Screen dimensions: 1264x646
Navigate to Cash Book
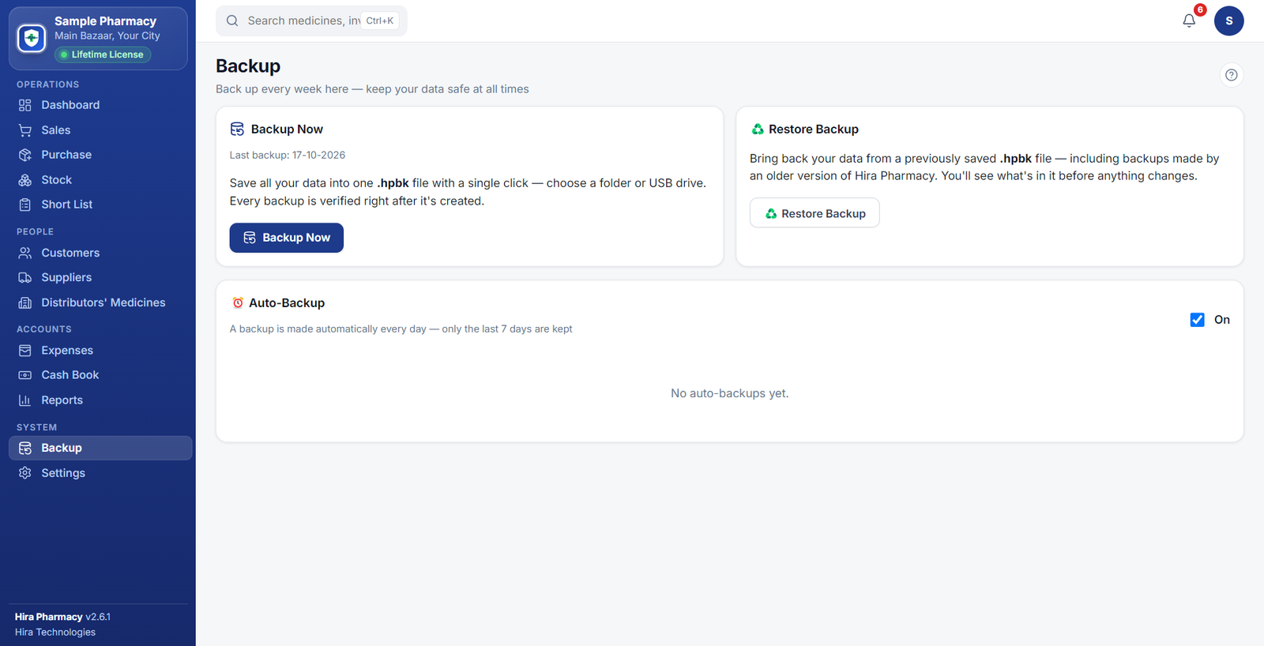click(100, 375)
